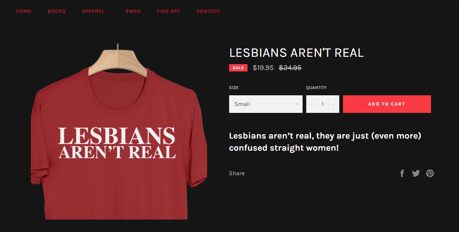The width and height of the screenshot is (459, 232).
Task: Click the quantity input field
Action: [323, 104]
